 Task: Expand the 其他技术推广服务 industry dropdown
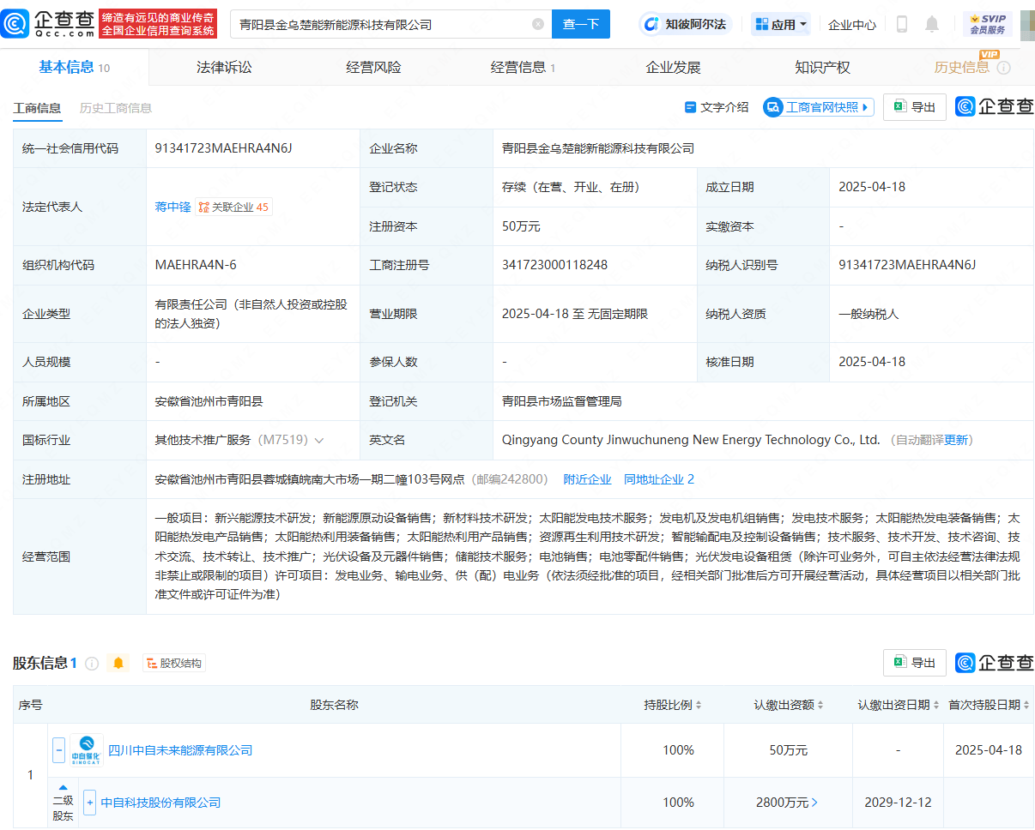click(x=319, y=440)
